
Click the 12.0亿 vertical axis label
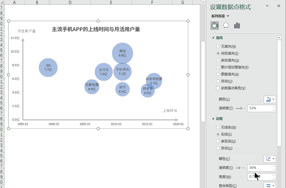pyautogui.click(x=15, y=38)
